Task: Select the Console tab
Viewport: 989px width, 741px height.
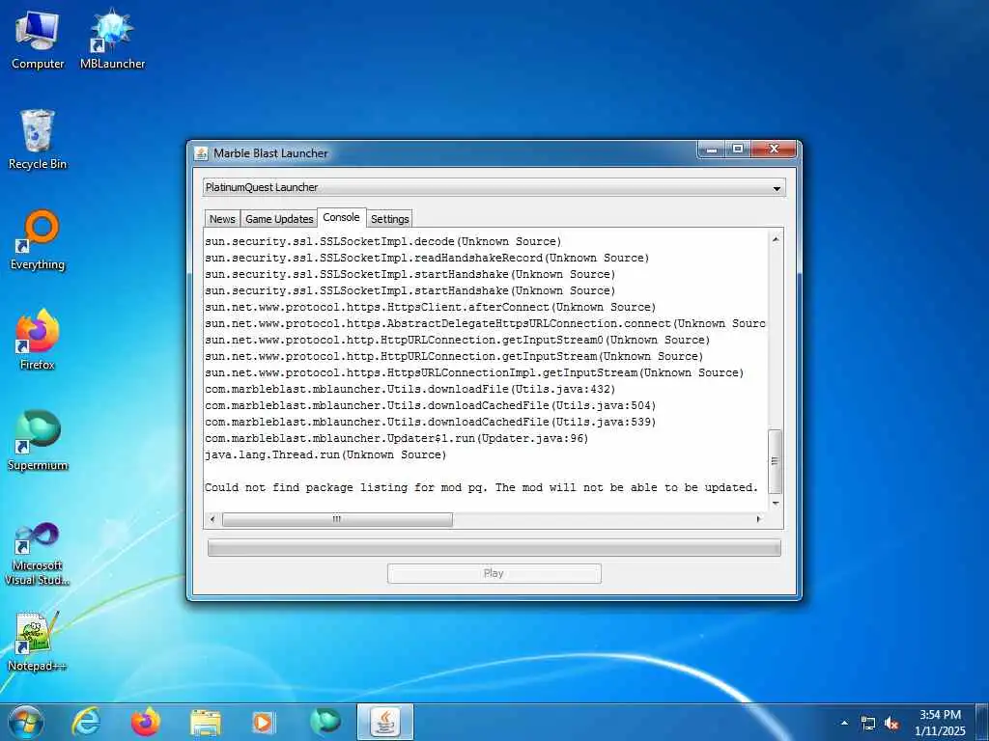Action: pyautogui.click(x=341, y=217)
